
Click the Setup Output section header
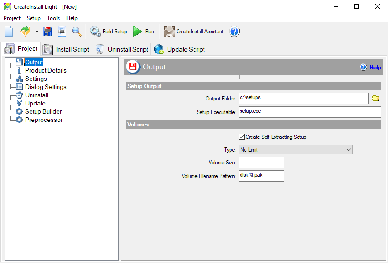(253, 86)
